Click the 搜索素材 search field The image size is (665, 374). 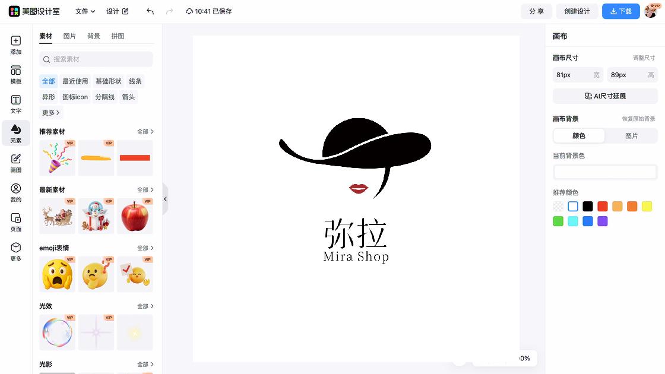coord(96,59)
